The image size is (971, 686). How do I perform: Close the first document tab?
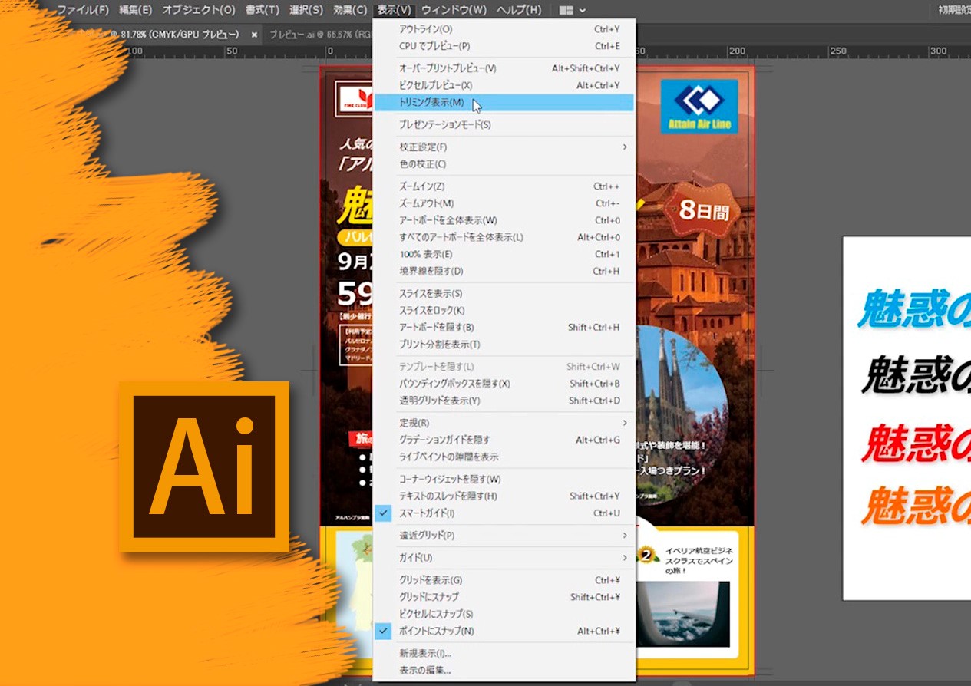[254, 35]
